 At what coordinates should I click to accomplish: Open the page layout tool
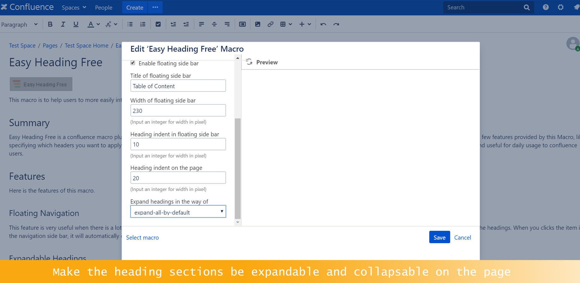pos(242,24)
